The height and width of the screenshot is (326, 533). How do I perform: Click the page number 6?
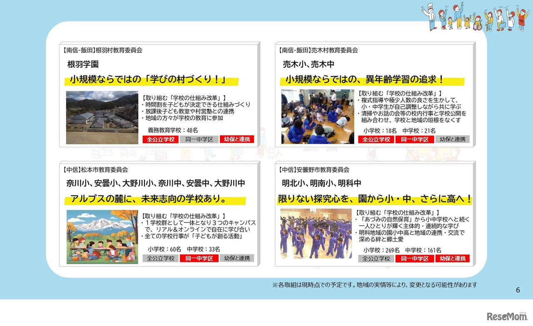point(518,290)
